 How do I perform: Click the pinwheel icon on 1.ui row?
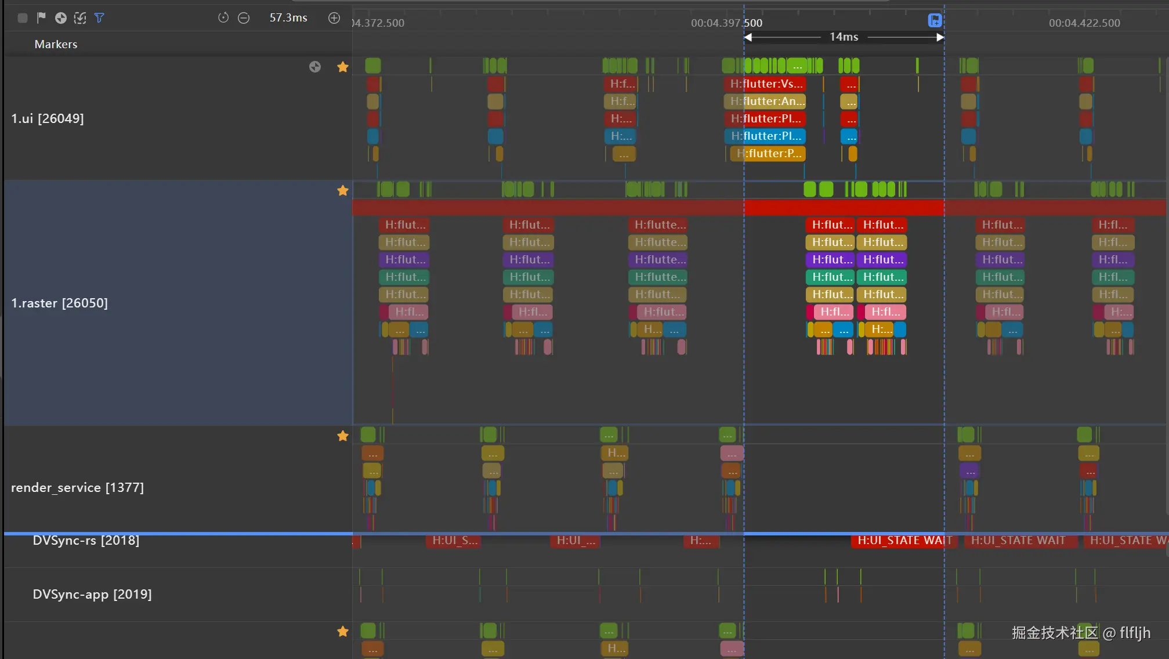(315, 67)
